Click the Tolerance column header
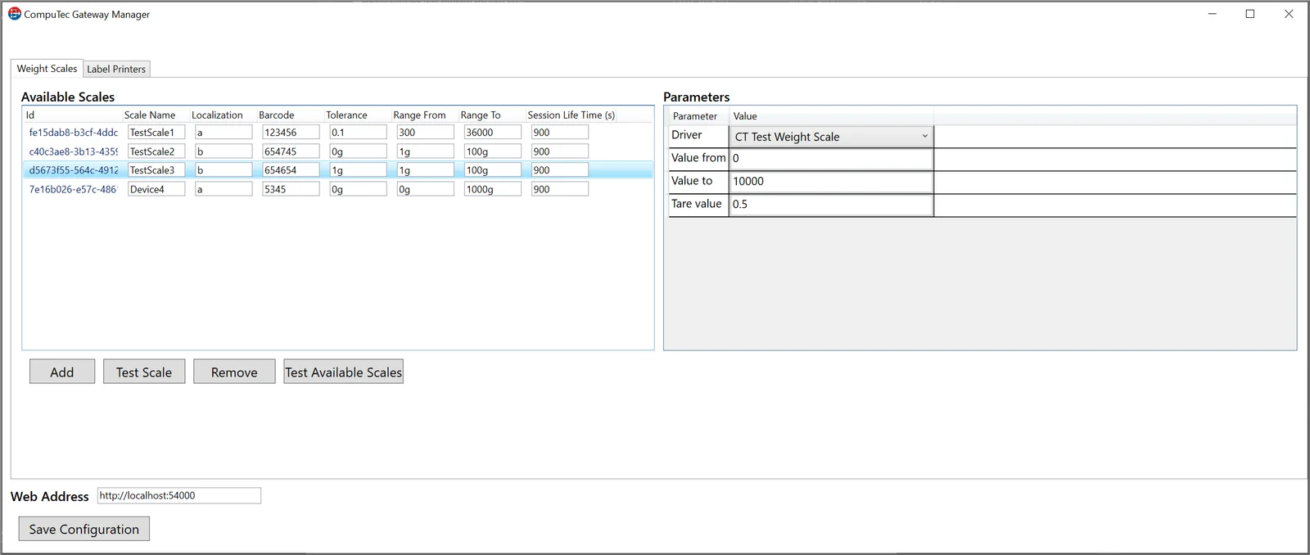Viewport: 1310px width, 555px height. click(346, 115)
